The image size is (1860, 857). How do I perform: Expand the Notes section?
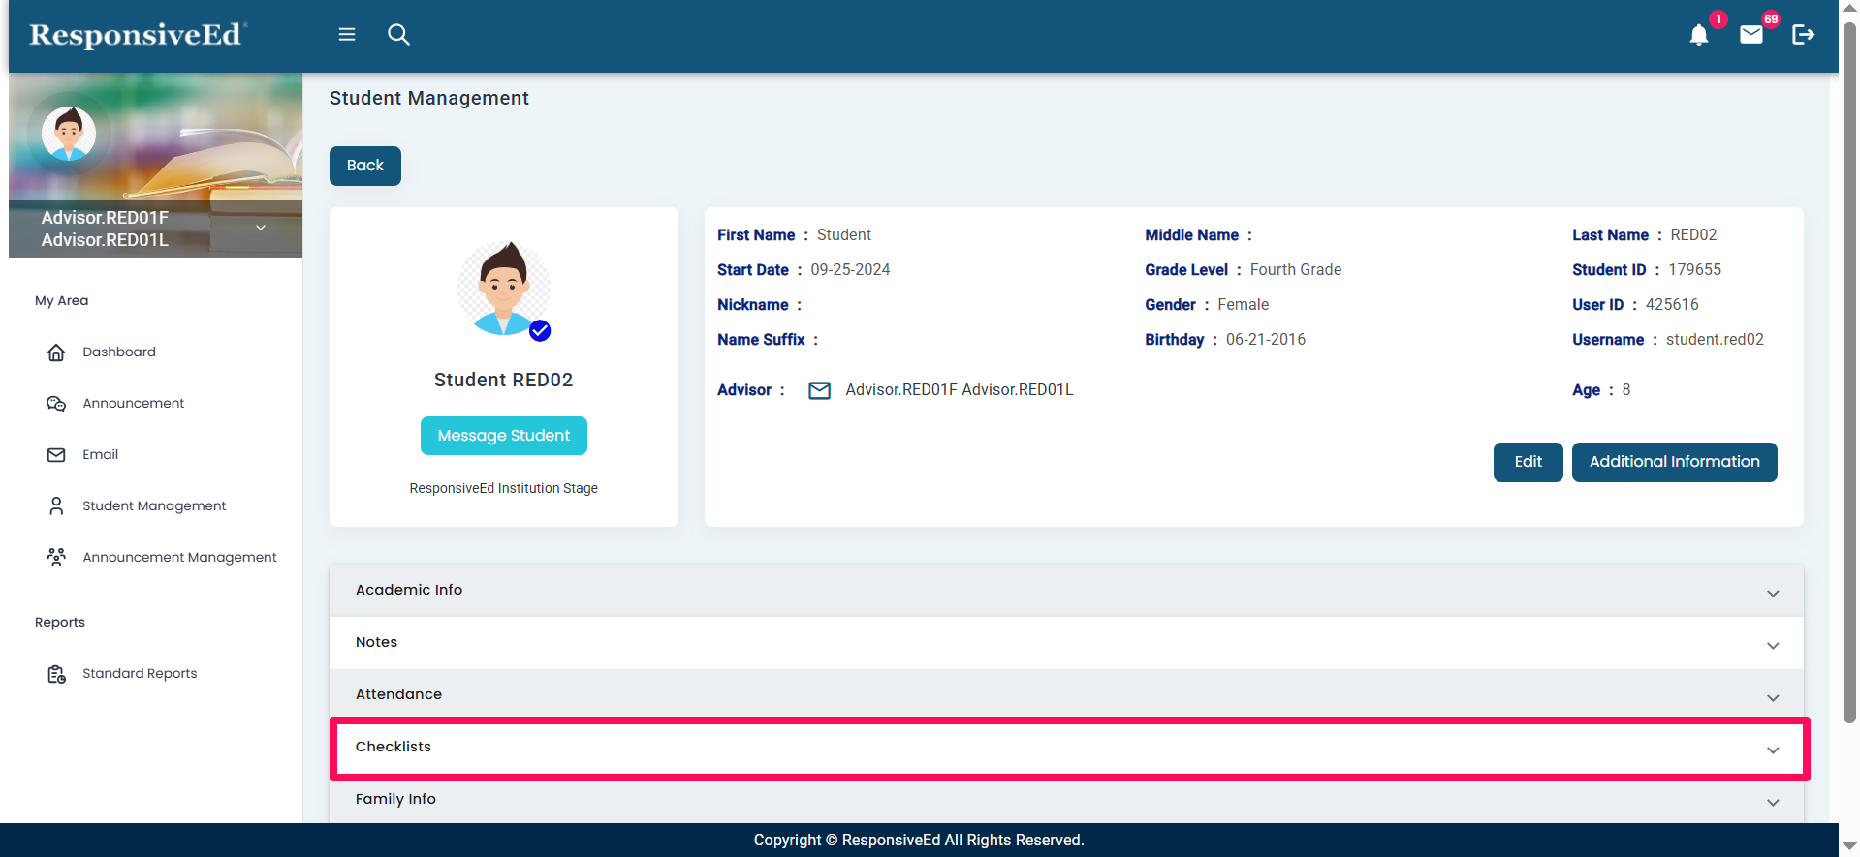click(1772, 645)
